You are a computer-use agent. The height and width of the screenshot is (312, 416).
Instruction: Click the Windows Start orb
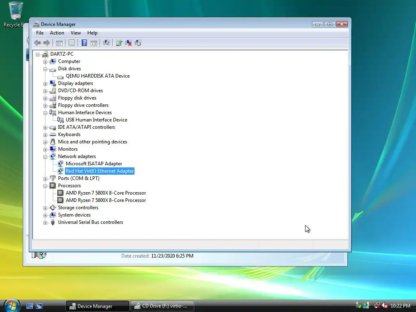tap(12, 305)
